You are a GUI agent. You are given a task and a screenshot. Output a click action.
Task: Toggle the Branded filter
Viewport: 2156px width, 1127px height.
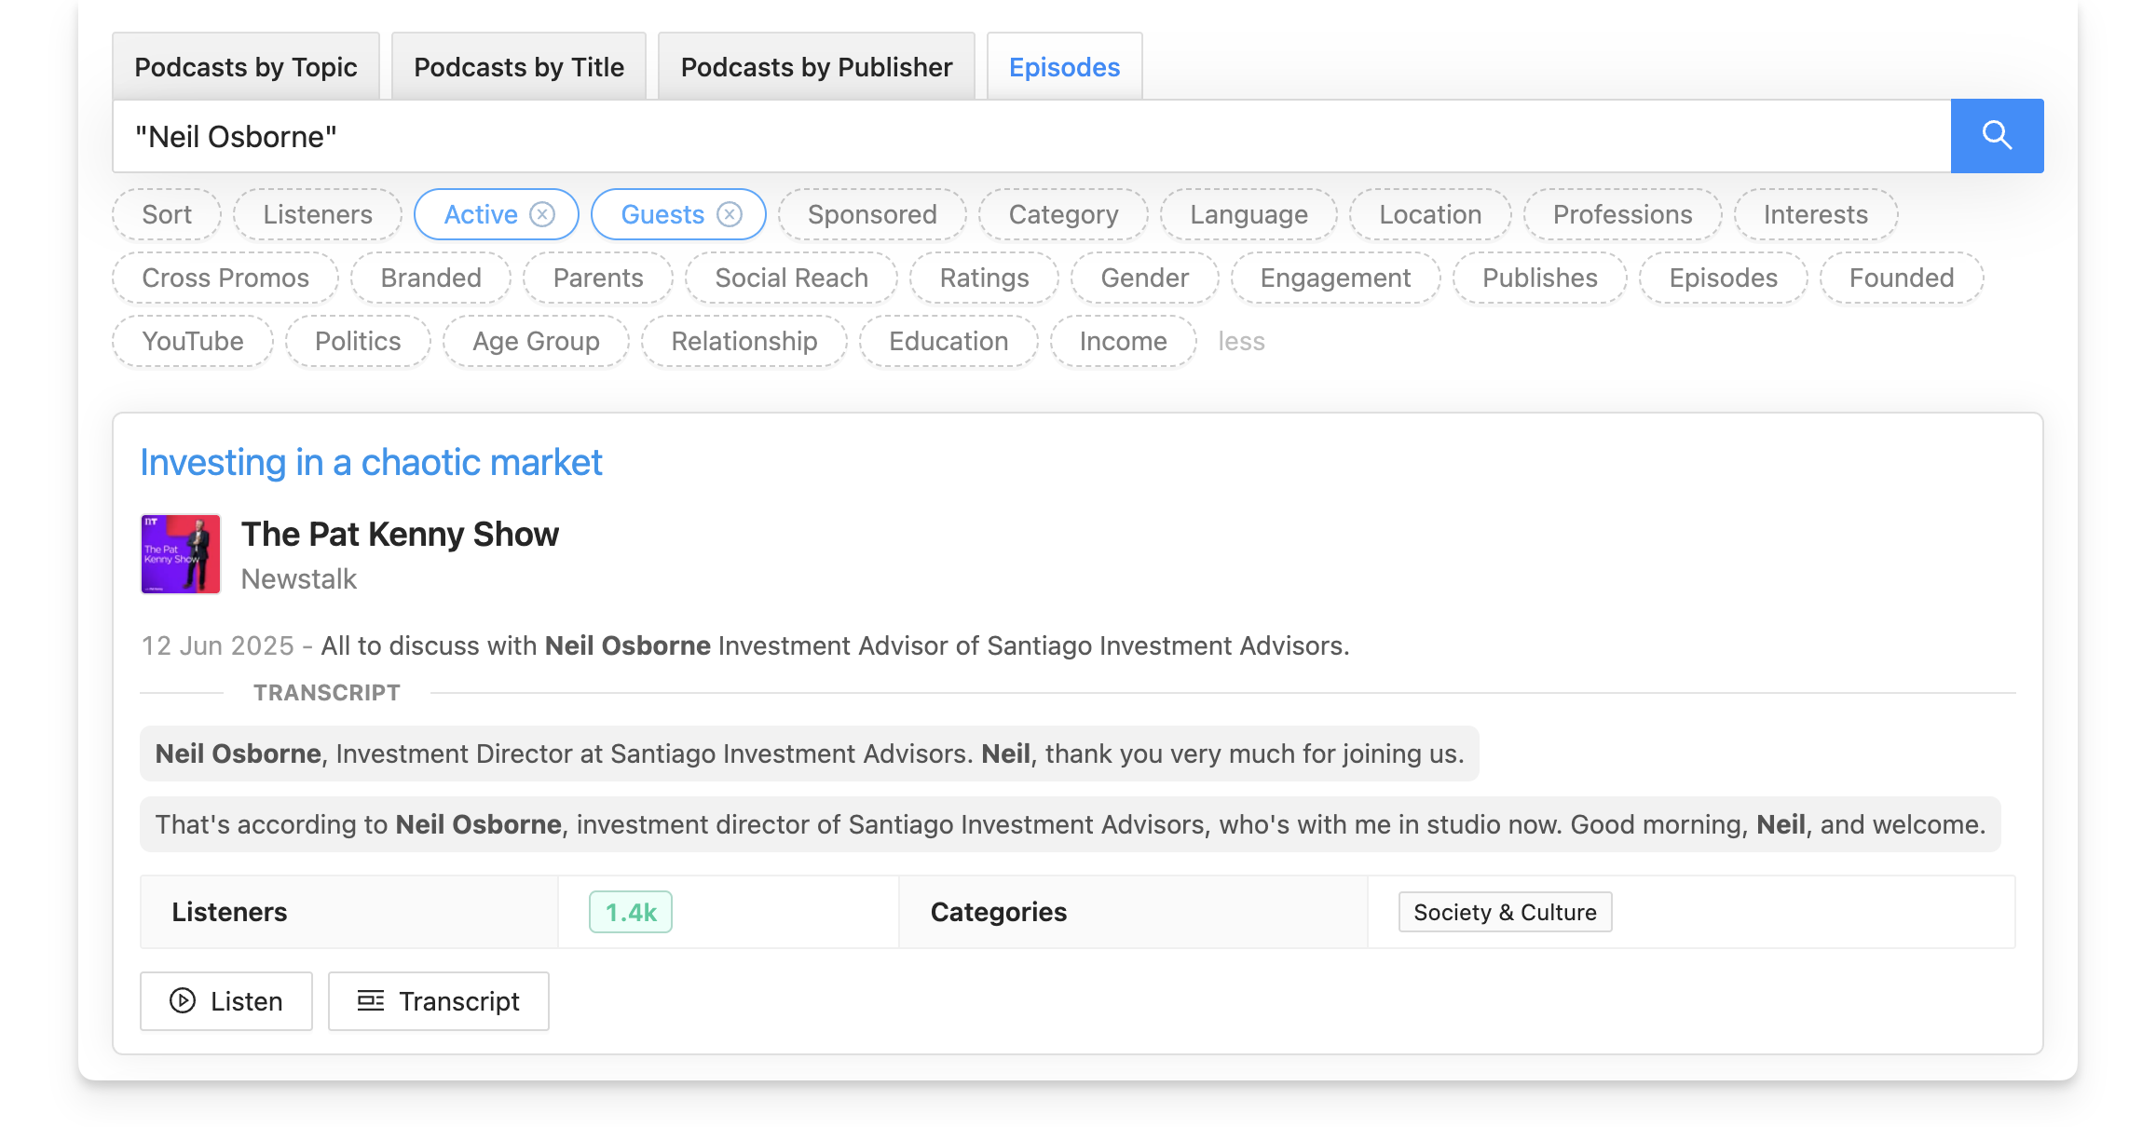430,277
